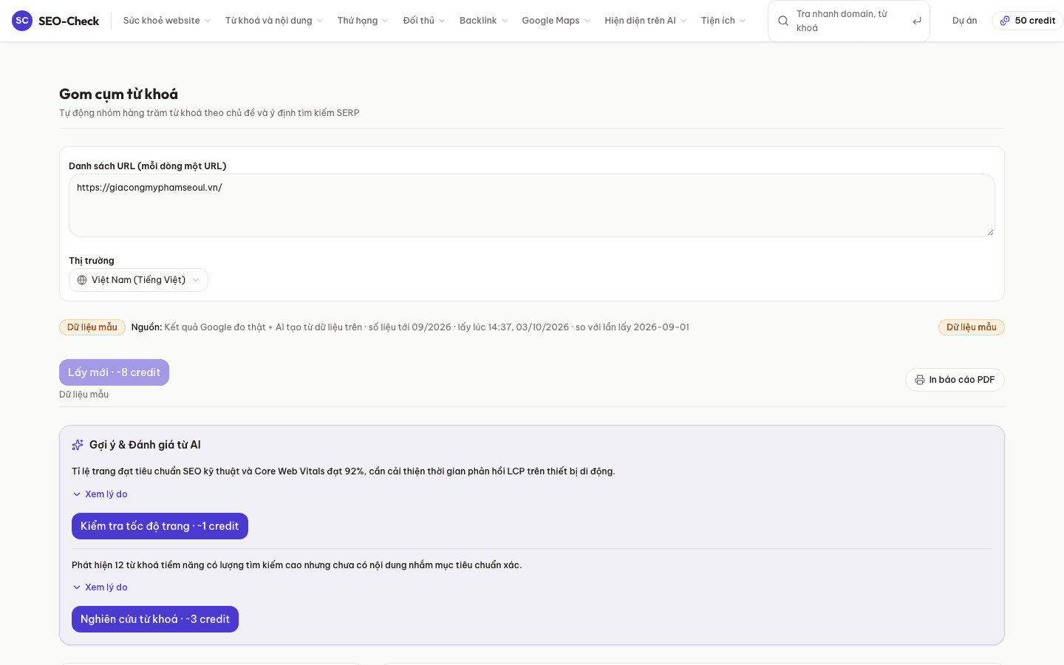Click the Danh sách URL label

pos(148,166)
